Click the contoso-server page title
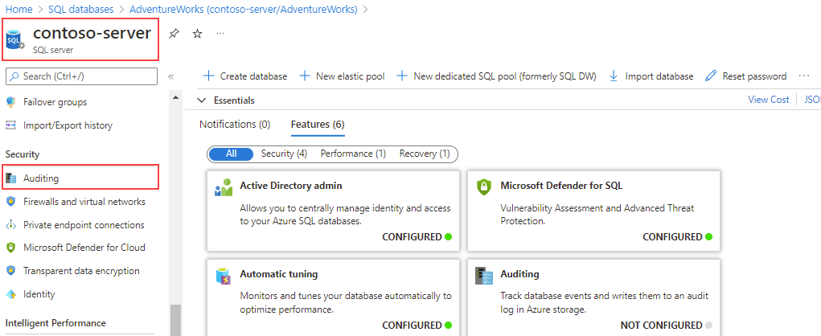This screenshot has width=821, height=336. pos(92,34)
